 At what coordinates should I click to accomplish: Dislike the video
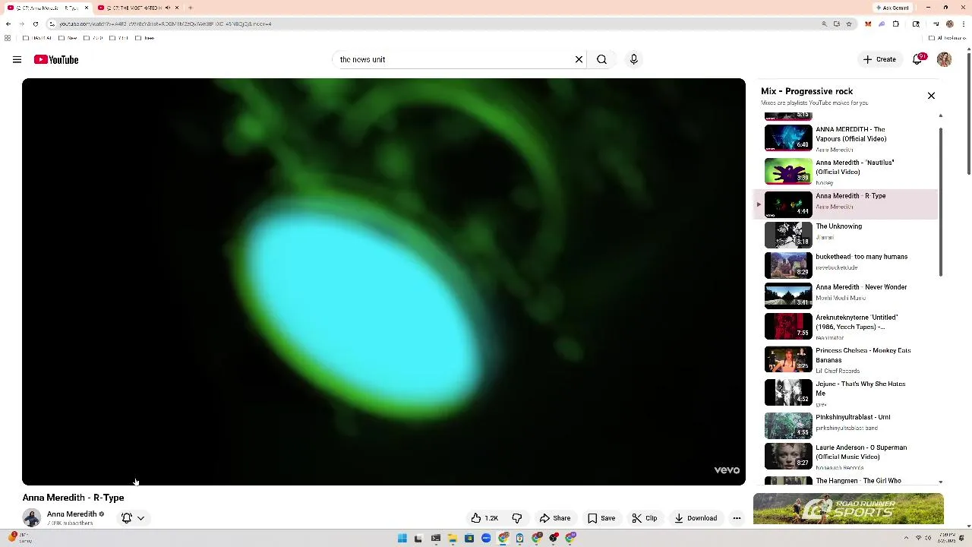pyautogui.click(x=517, y=518)
